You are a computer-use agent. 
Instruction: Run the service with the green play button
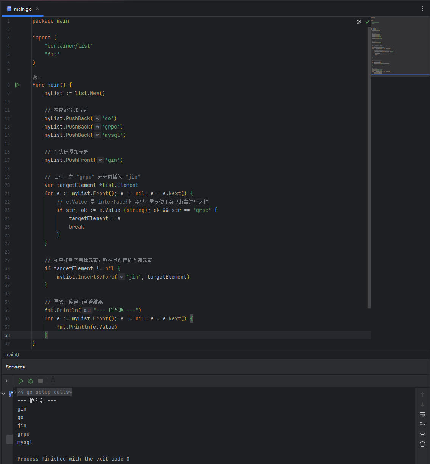point(21,381)
